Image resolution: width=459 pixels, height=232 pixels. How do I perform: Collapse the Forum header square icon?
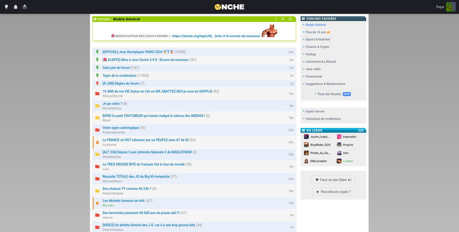coord(95,19)
